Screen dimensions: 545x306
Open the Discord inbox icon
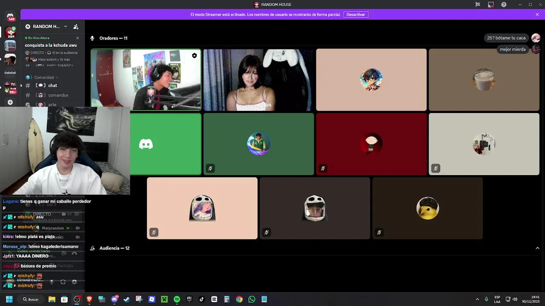click(x=491, y=5)
